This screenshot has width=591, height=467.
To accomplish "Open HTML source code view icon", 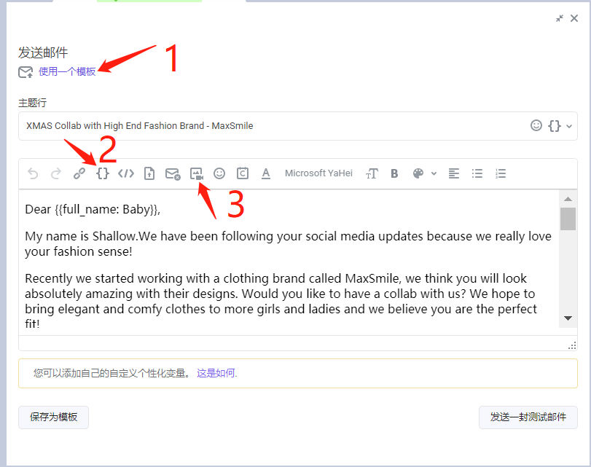I will click(x=126, y=173).
